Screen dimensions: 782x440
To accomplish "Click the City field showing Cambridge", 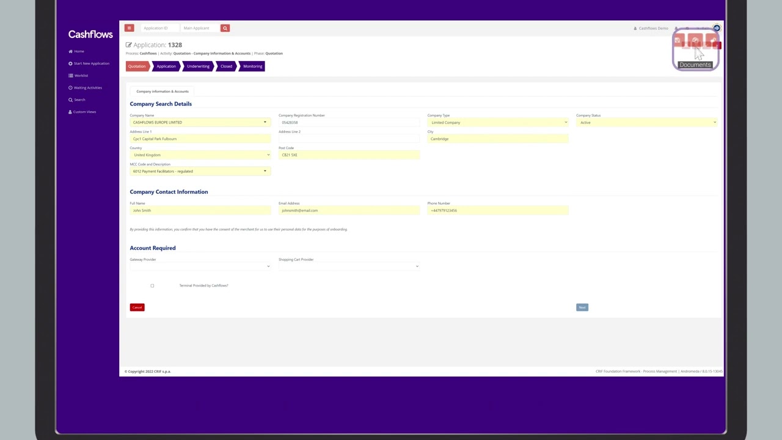I will click(x=498, y=139).
